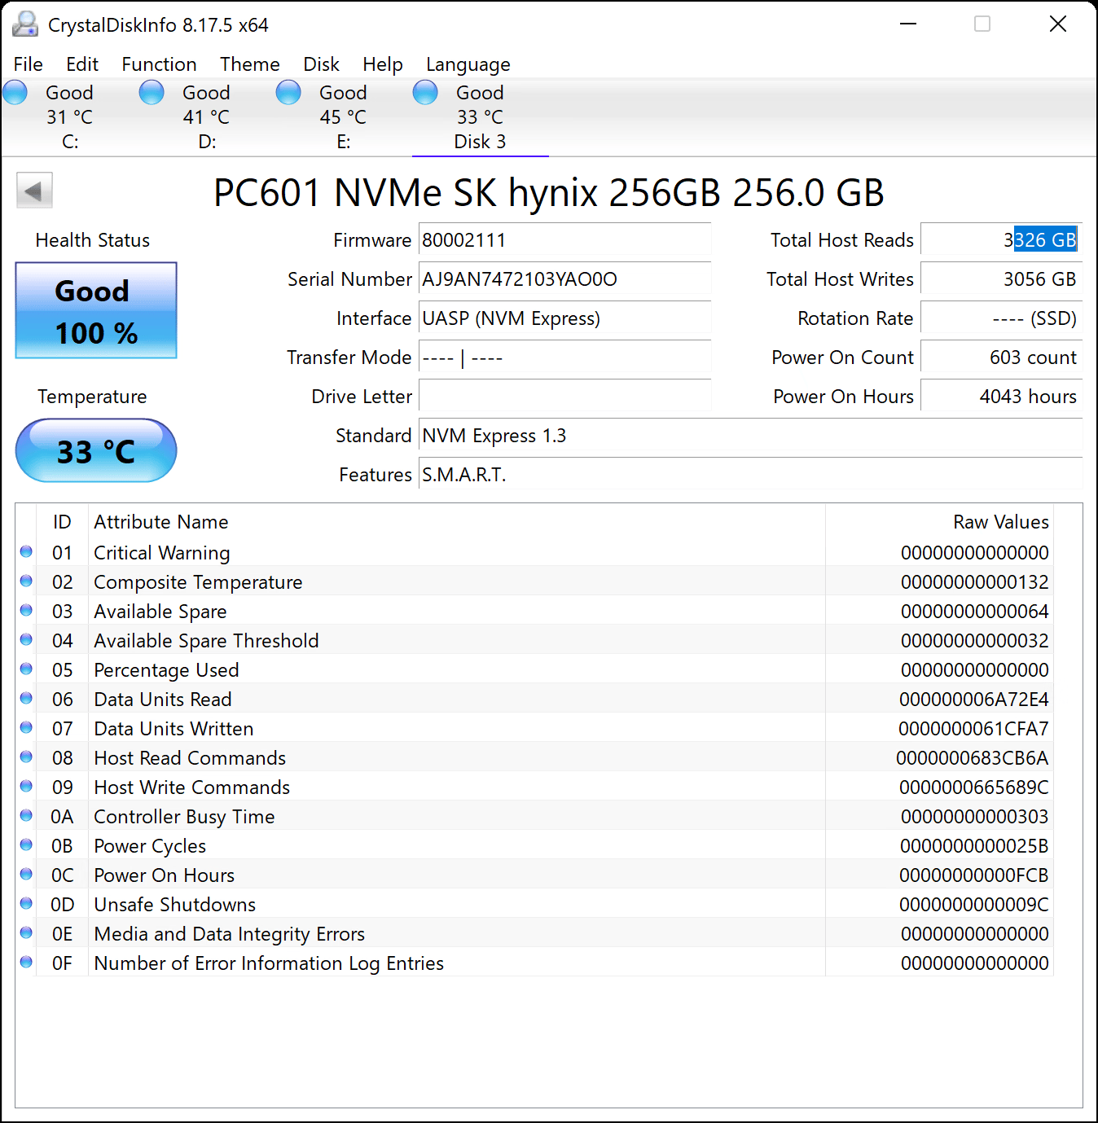
Task: Click the blue status orb for drive E:
Action: click(288, 93)
